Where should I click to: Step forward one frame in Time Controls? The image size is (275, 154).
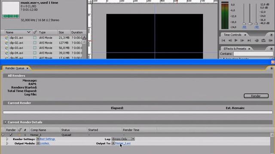click(242, 41)
